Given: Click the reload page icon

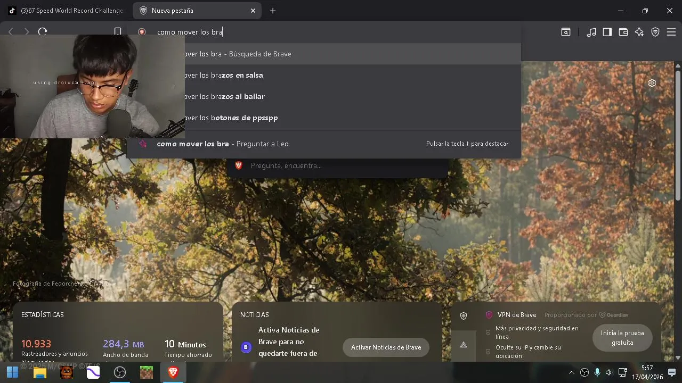Looking at the screenshot, I should [x=43, y=31].
